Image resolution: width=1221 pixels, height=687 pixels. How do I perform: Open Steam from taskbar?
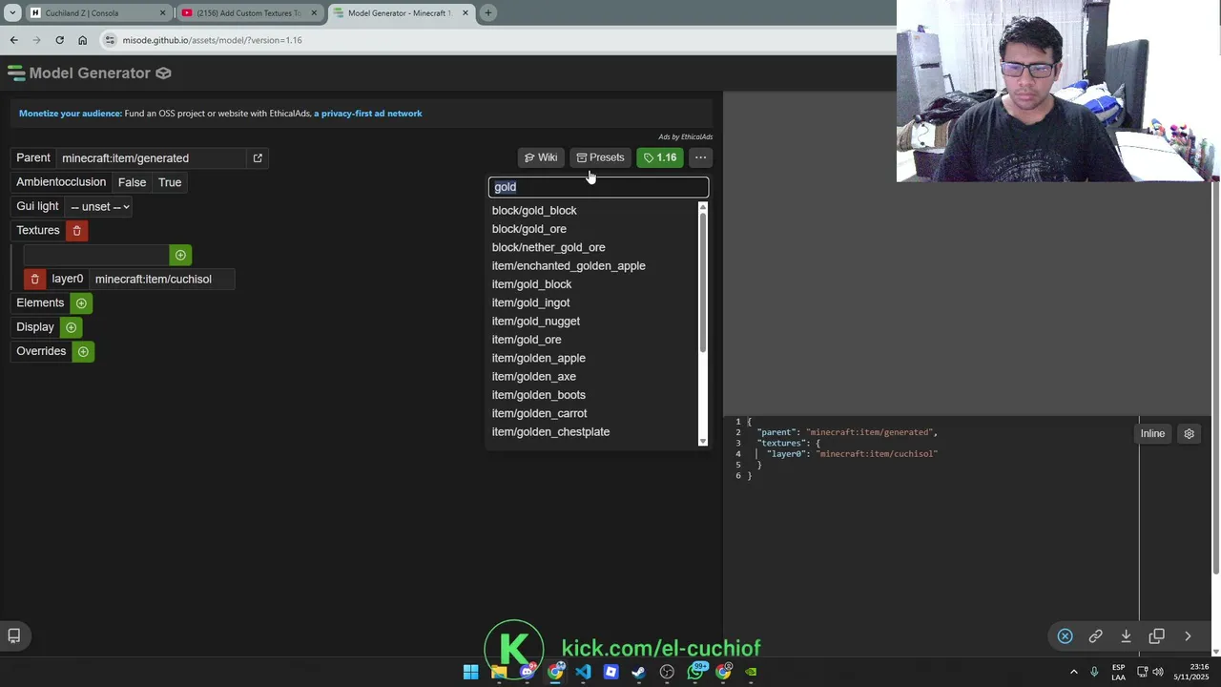[639, 672]
